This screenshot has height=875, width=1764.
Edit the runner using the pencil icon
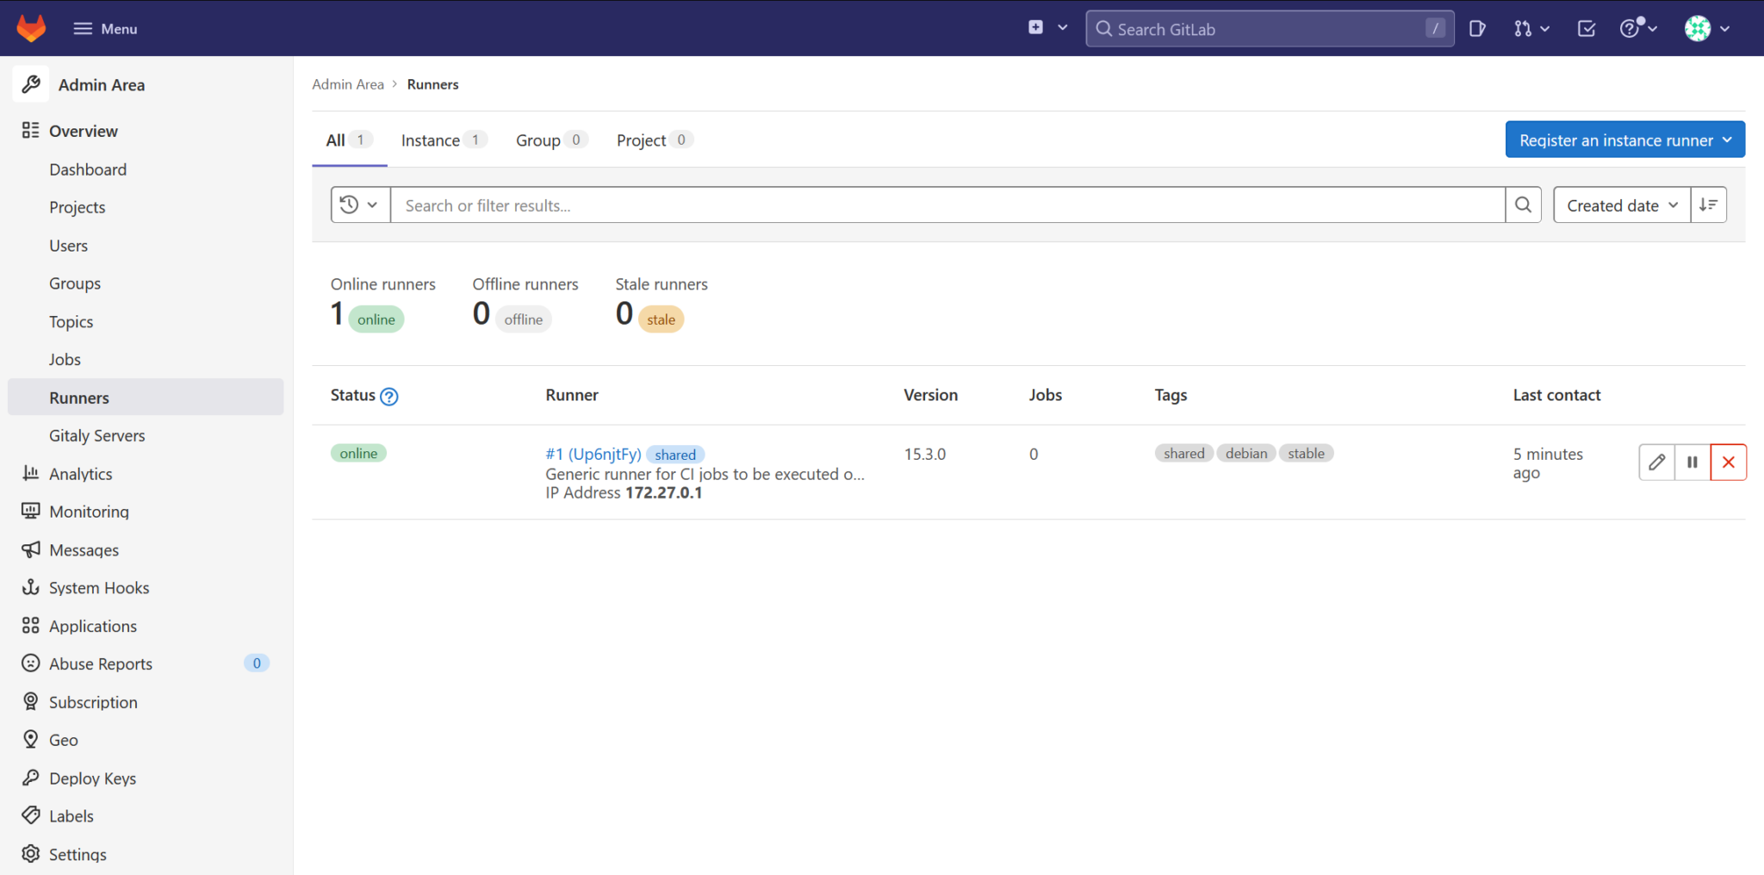coord(1655,462)
